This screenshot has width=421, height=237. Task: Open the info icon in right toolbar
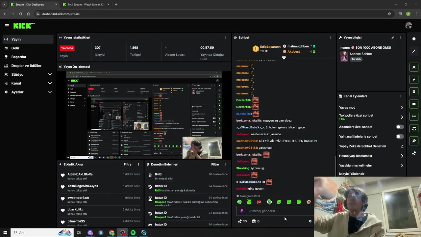(414, 39)
